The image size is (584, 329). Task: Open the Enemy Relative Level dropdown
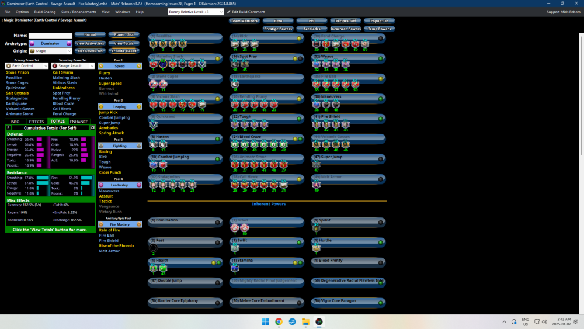pos(196,12)
